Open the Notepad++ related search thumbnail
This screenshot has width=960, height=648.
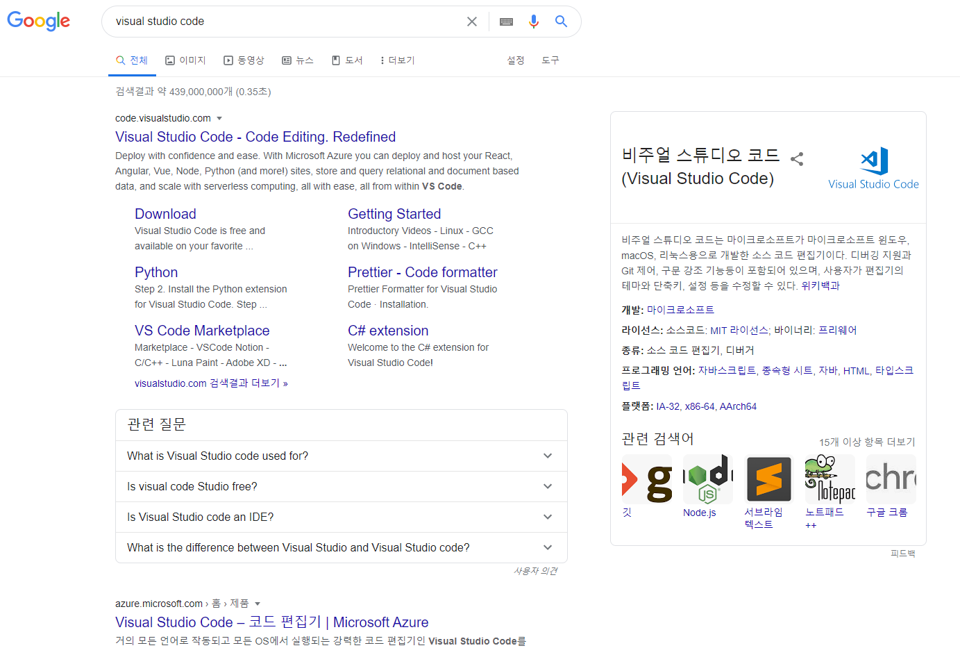point(830,479)
